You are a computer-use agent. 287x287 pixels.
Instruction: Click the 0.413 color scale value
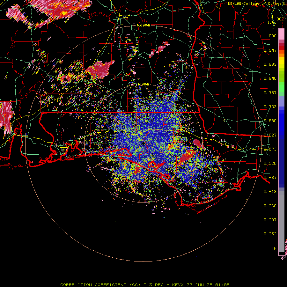pyautogui.click(x=270, y=192)
